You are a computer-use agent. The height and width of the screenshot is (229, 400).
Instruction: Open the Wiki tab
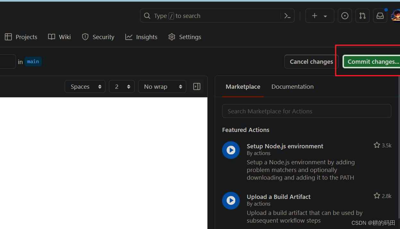[59, 37]
